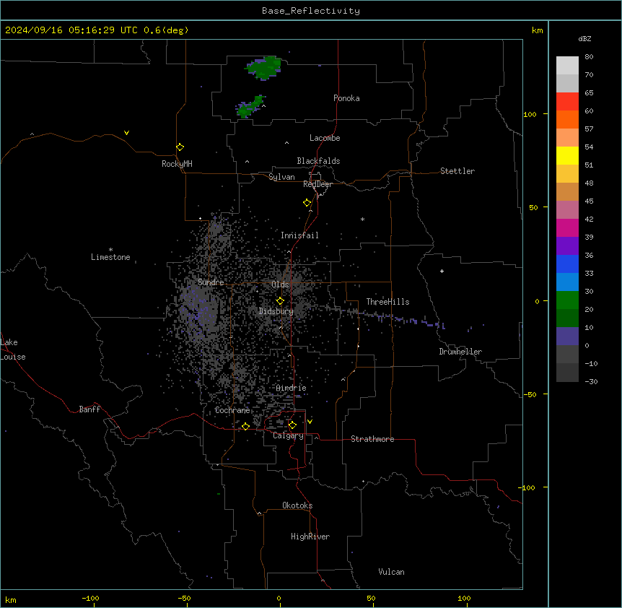This screenshot has height=608, width=622.
Task: Click the yellow radar-site marker near Didsbury
Action: click(280, 300)
